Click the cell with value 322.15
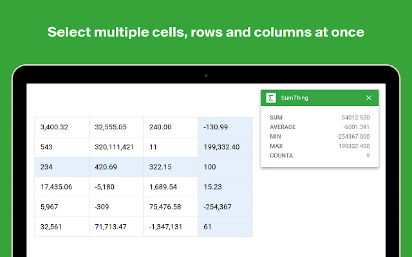This screenshot has height=257, width=412. 171,167
